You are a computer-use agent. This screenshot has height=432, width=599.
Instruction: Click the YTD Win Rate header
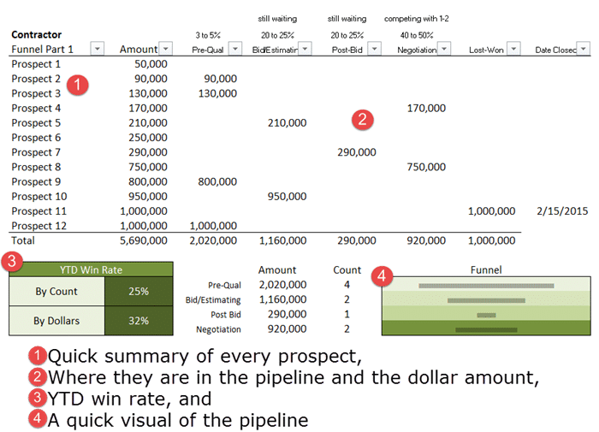91,269
